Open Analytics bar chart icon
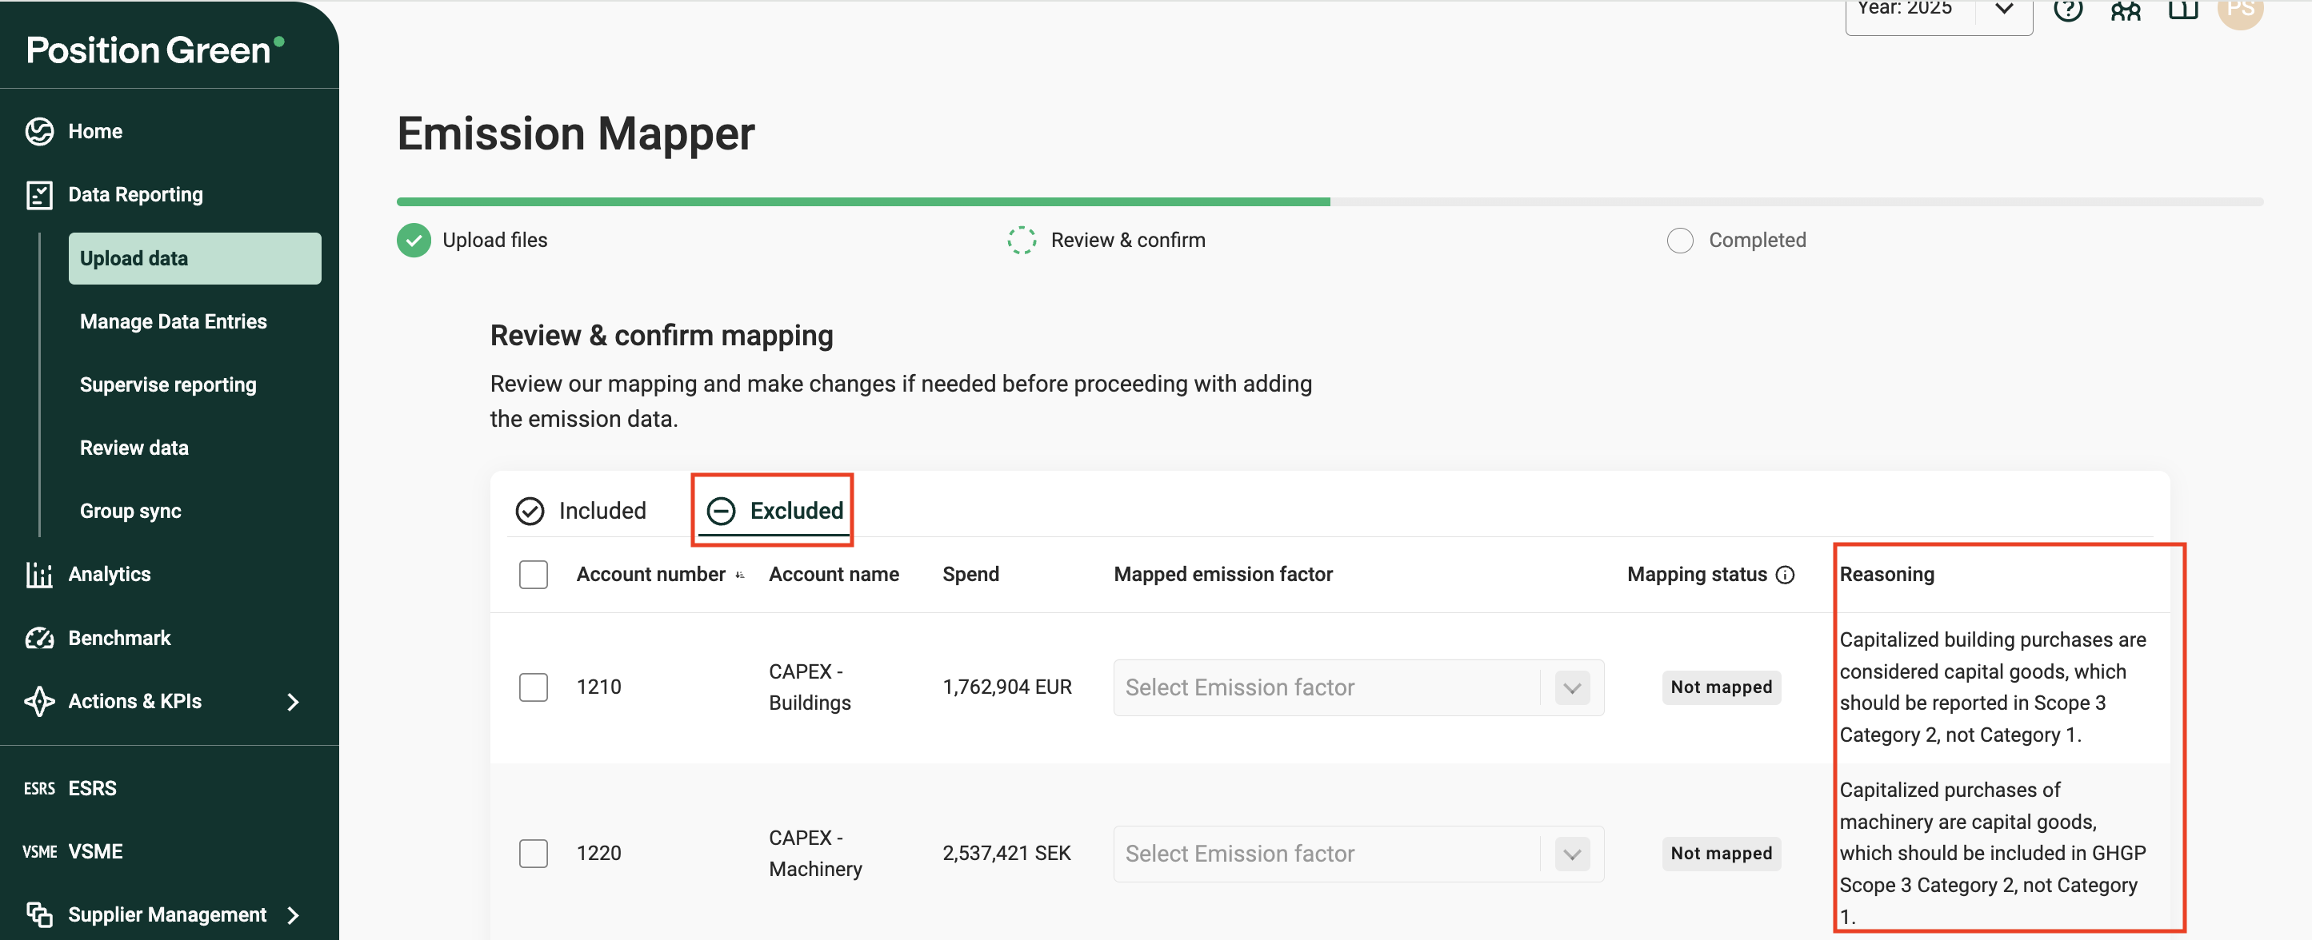 pyautogui.click(x=39, y=574)
